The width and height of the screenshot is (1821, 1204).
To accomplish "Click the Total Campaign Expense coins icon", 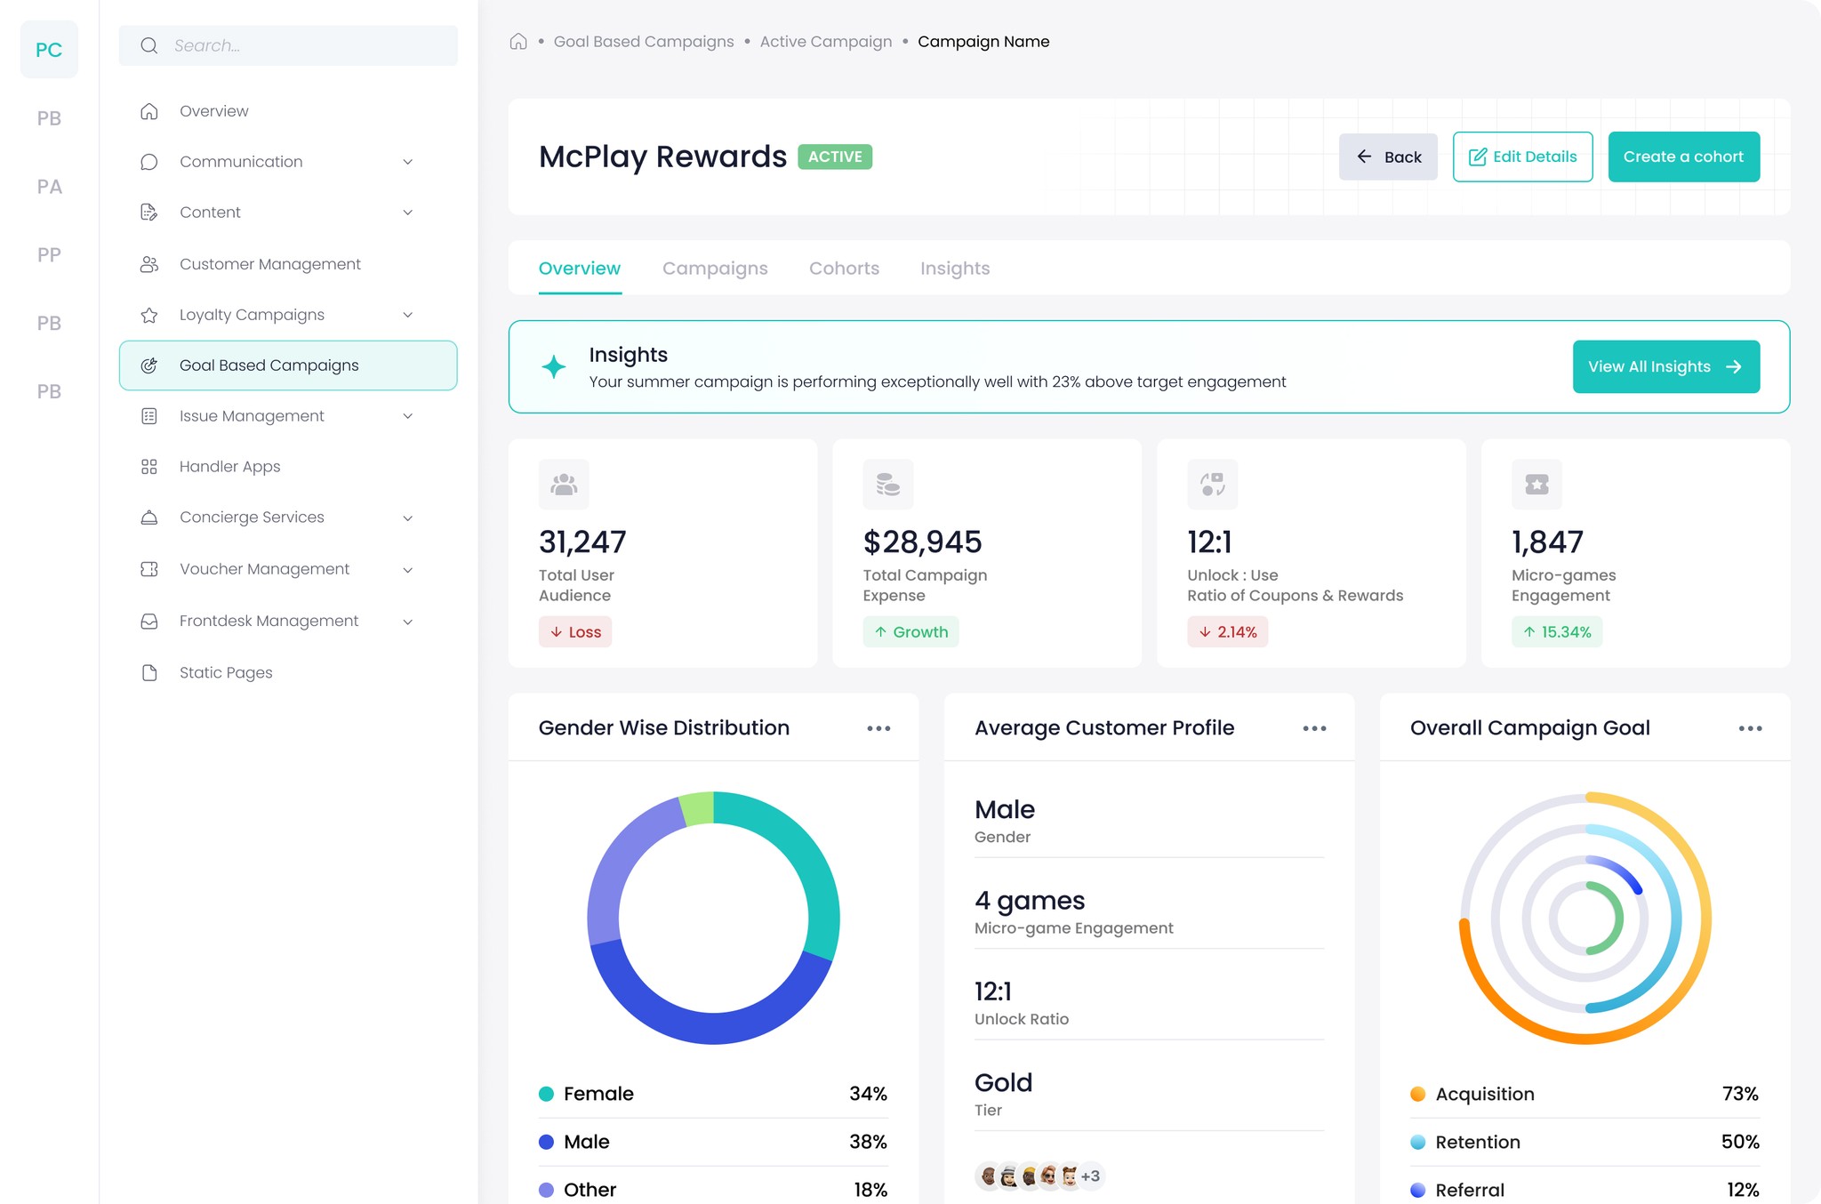I will pyautogui.click(x=887, y=485).
